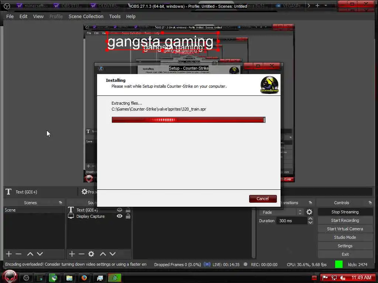Click the red installation progress bar
The width and height of the screenshot is (378, 283).
pyautogui.click(x=189, y=120)
